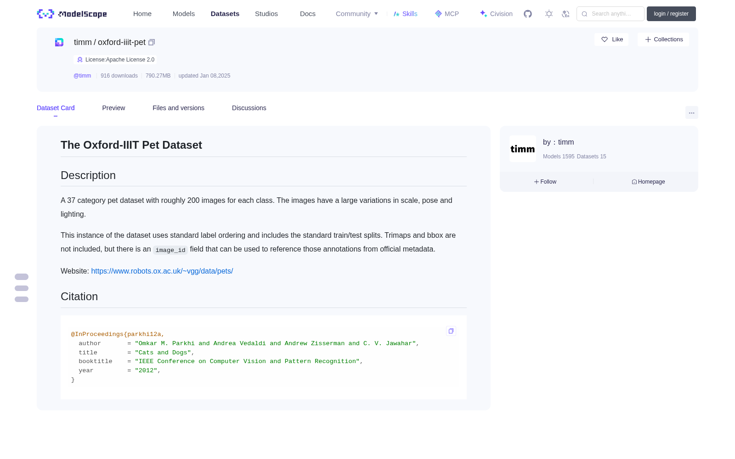Screen dimensions: 735x459
Task: Click the 'The Oxford-IIIT Pet Dataset' heading
Action: [x=131, y=145]
